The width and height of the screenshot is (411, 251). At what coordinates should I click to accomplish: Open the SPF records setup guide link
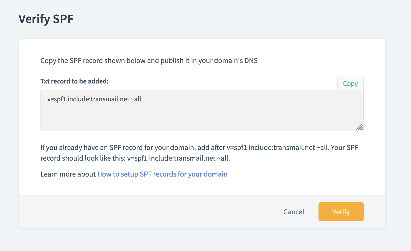click(x=162, y=174)
